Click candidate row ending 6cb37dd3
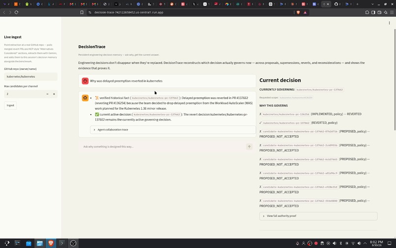The image size is (396, 248). click(314, 162)
